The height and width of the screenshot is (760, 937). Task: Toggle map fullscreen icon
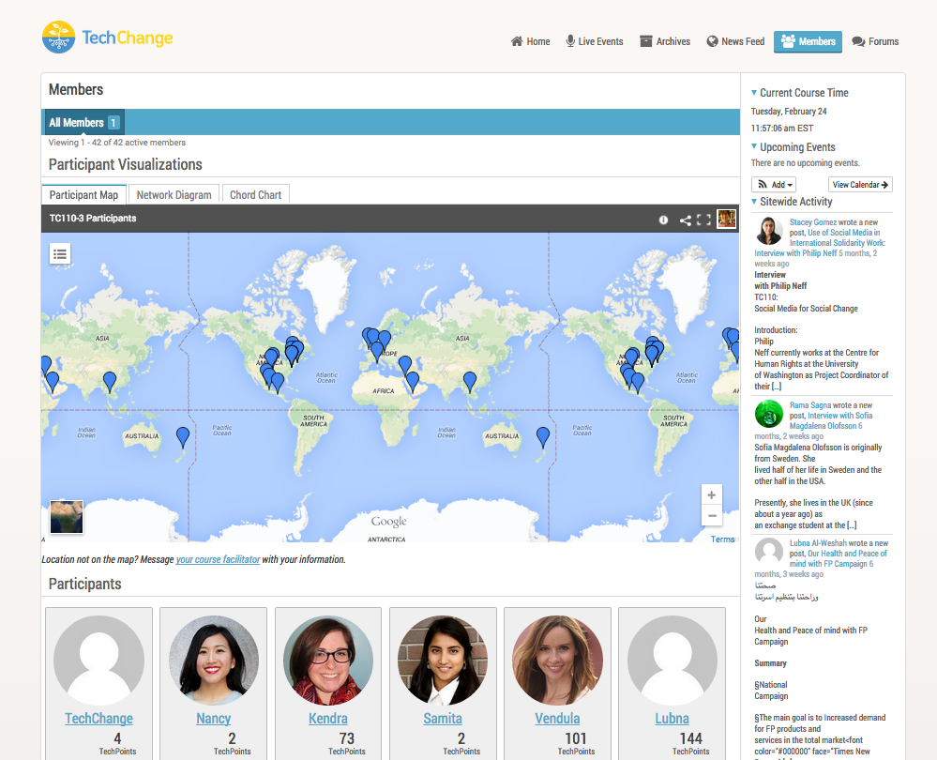704,220
